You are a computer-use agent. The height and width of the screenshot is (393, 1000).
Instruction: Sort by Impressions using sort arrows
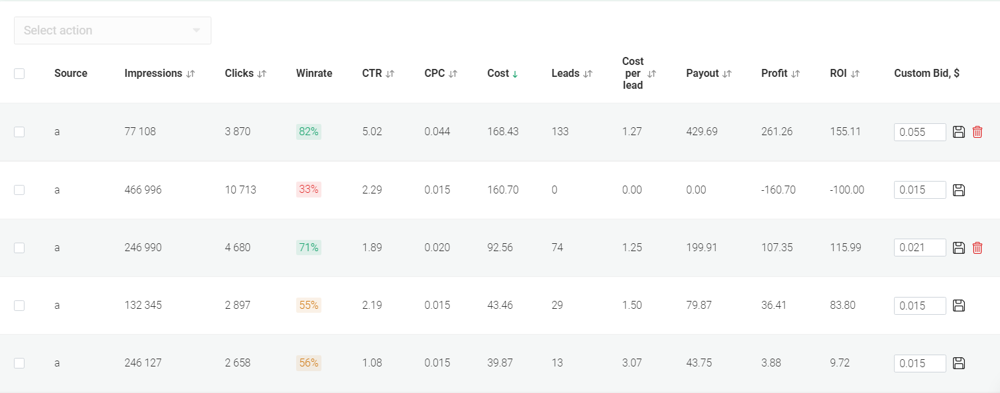coord(191,74)
